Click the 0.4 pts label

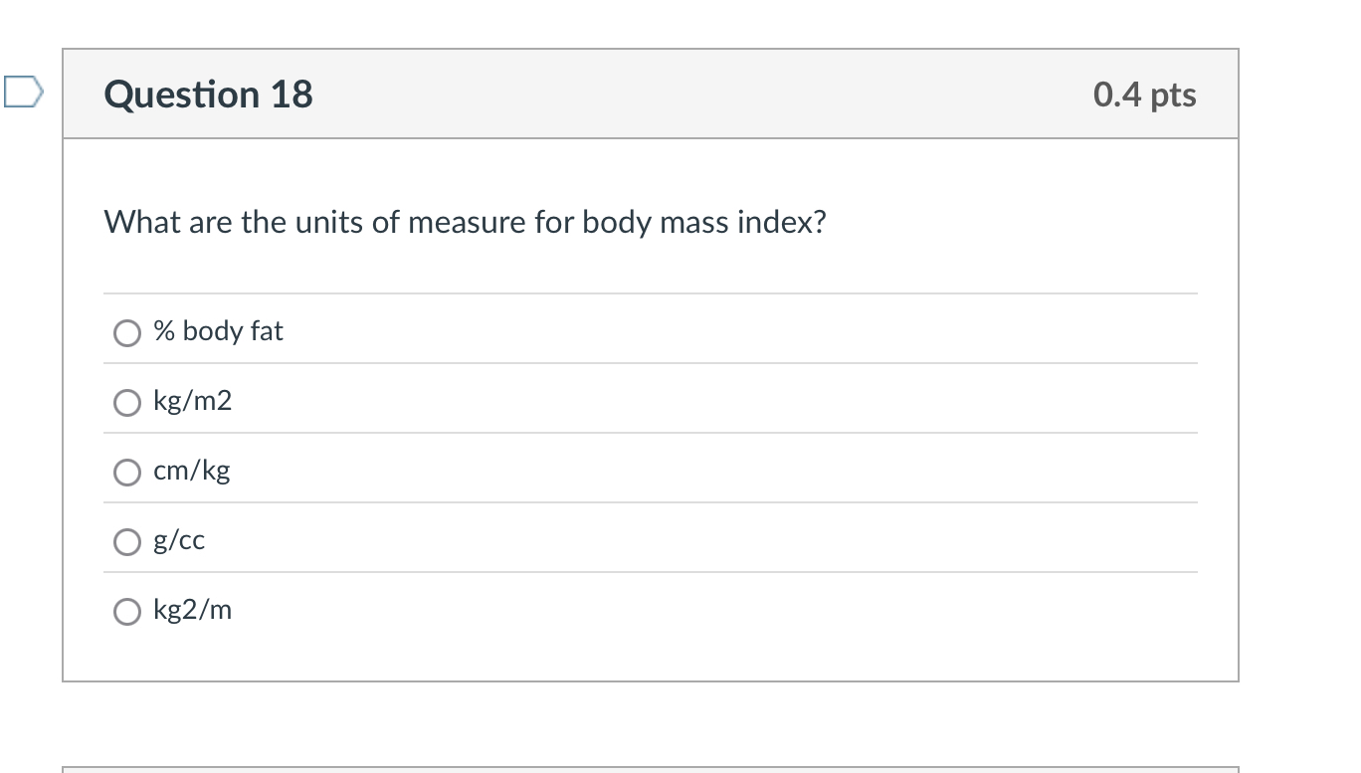[1144, 94]
